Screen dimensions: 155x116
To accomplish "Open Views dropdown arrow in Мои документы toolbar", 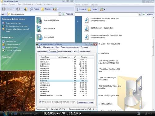I will pos(58,9).
